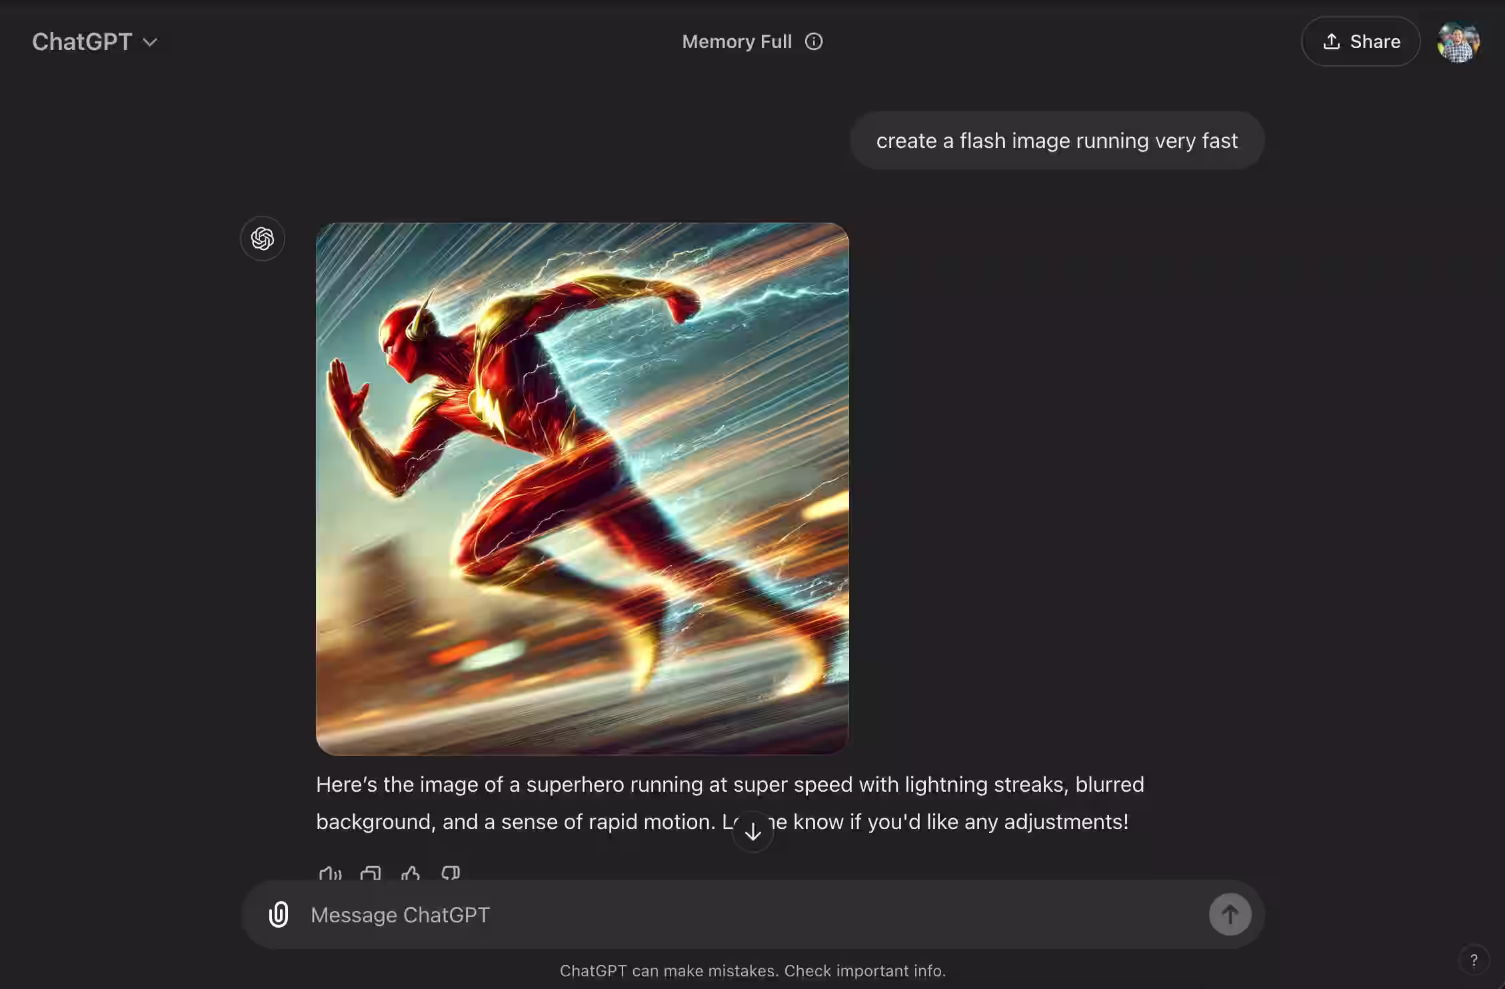Click the Message ChatGPT input field

tap(600, 914)
